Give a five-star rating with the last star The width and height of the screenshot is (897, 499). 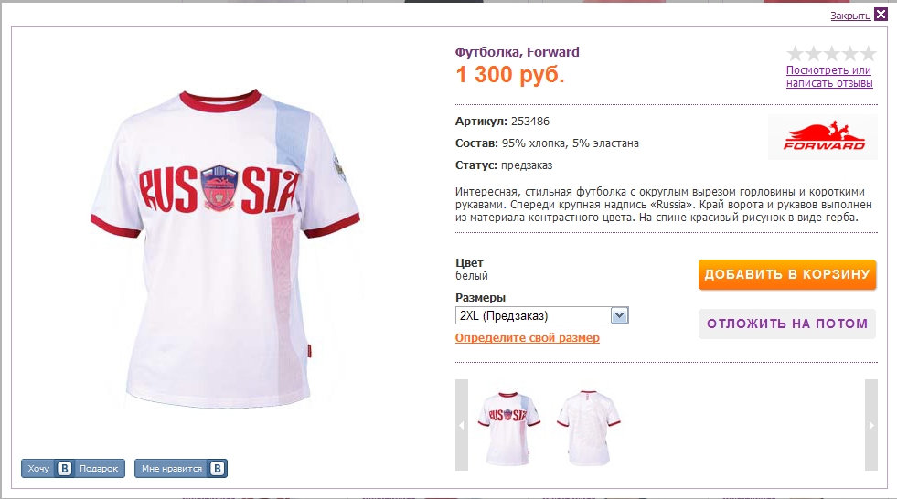click(868, 54)
